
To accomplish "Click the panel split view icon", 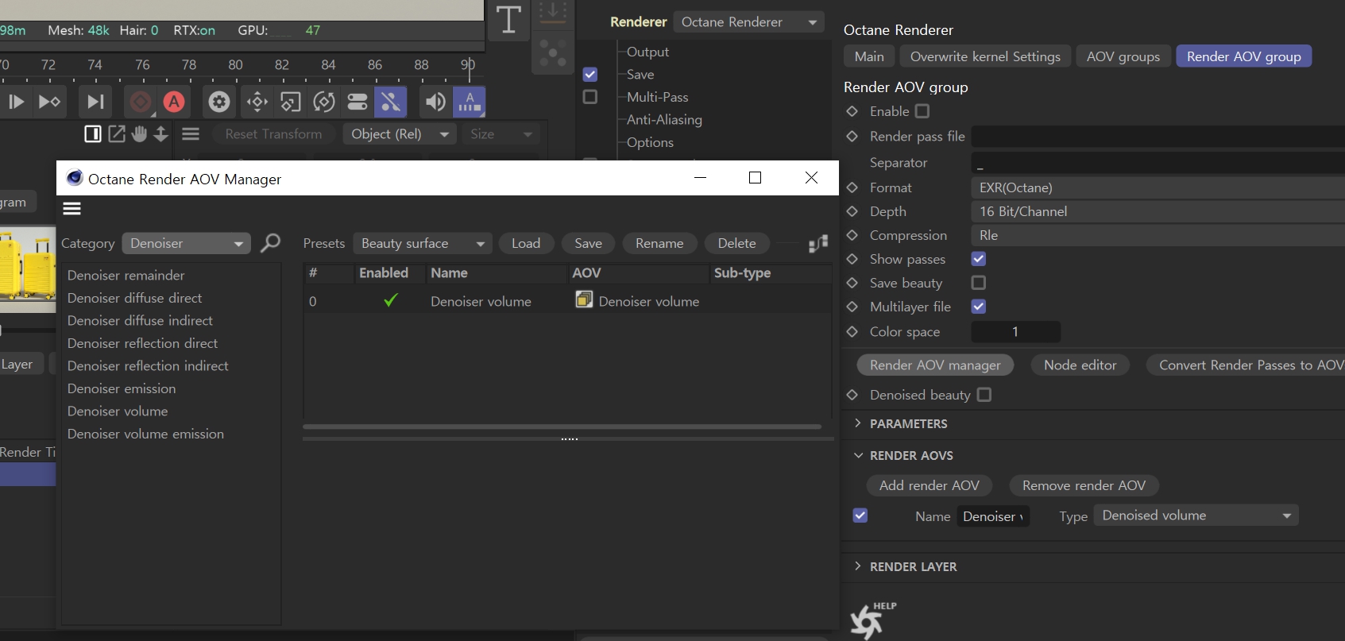I will pos(93,133).
